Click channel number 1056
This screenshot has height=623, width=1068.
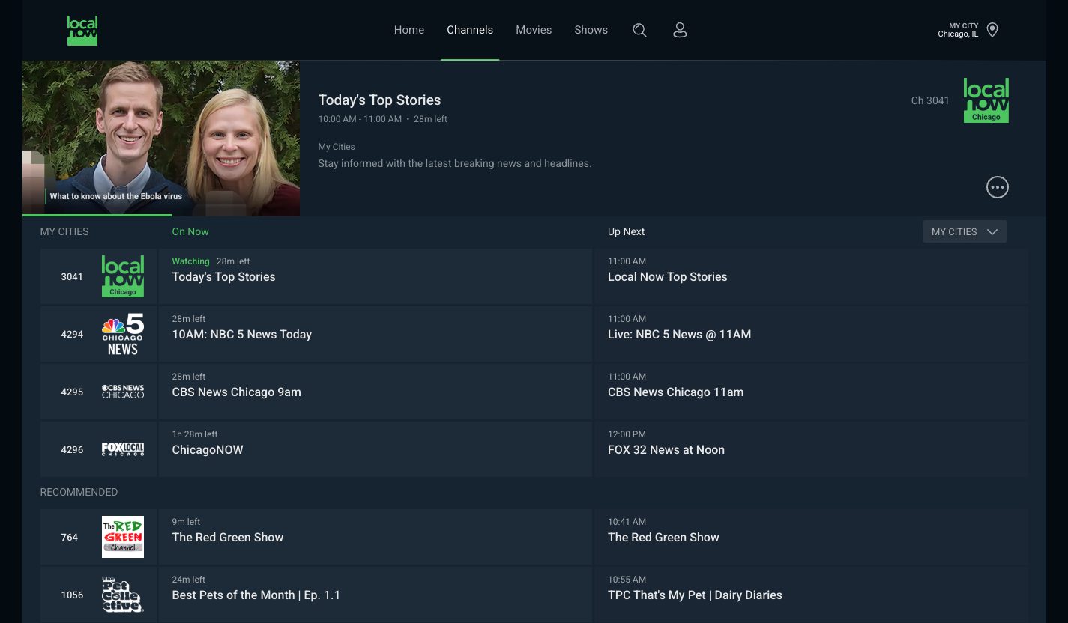click(72, 595)
